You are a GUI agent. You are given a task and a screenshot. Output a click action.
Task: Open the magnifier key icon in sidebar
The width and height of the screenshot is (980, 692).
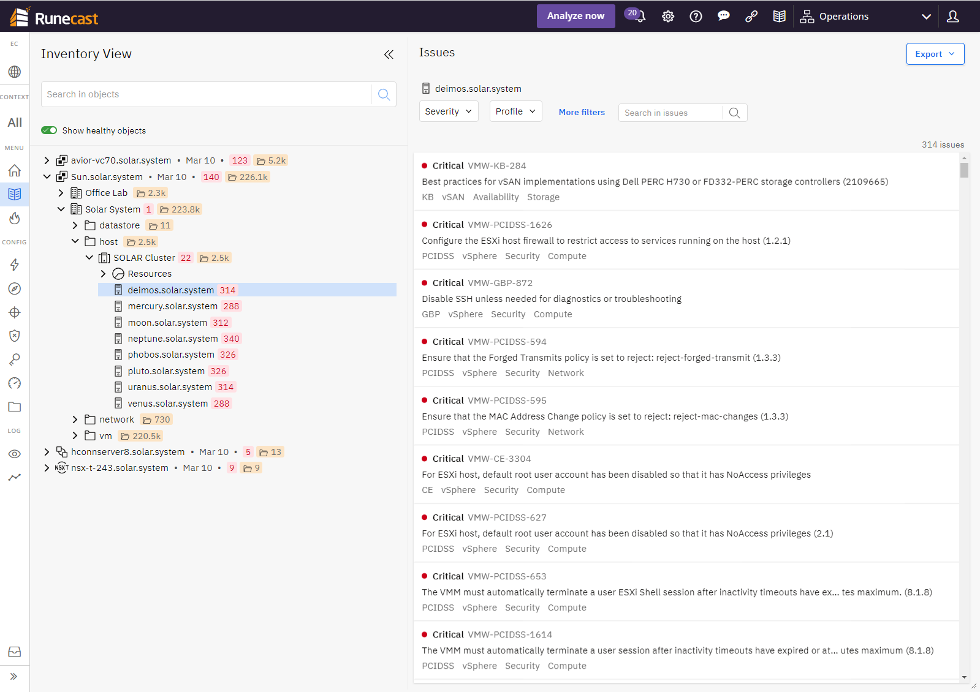(x=15, y=359)
